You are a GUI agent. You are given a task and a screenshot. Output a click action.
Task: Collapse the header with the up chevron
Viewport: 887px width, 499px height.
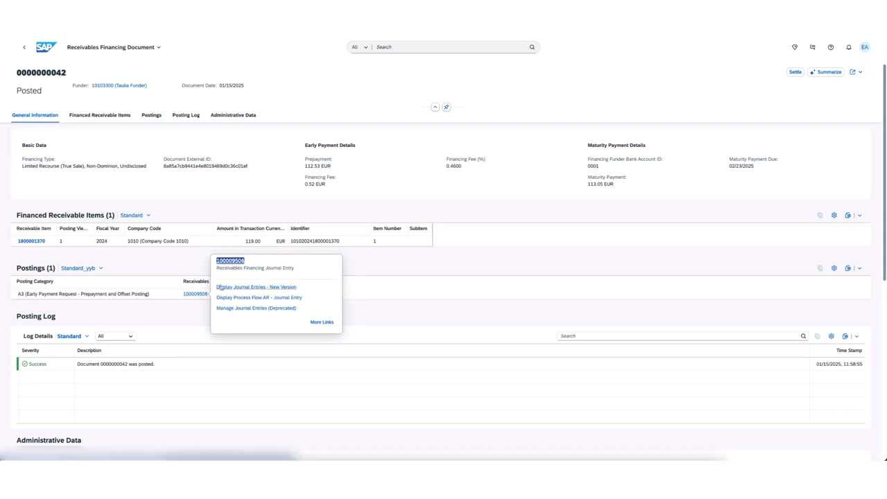pos(435,107)
